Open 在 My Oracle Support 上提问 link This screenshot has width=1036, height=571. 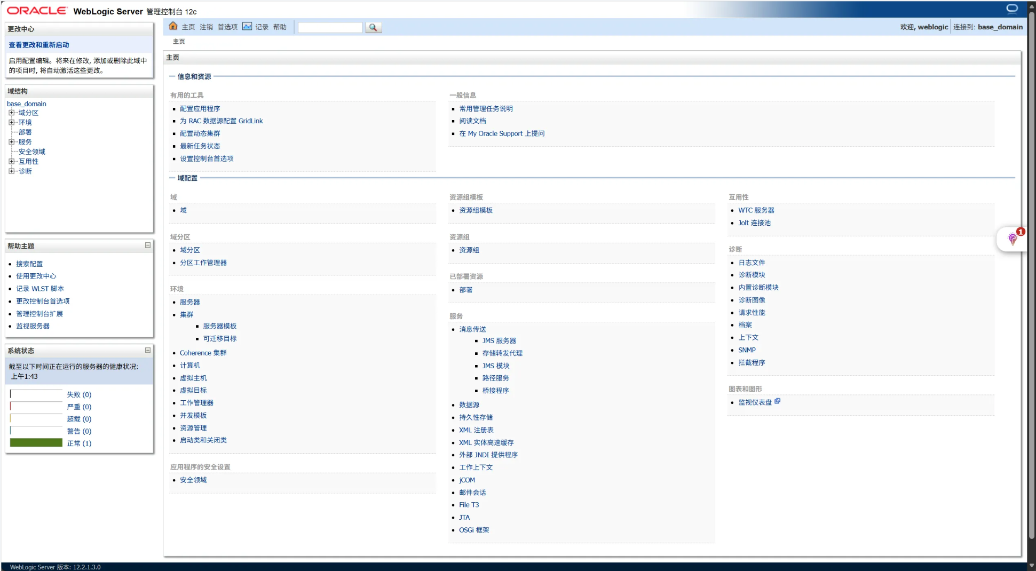pyautogui.click(x=502, y=133)
